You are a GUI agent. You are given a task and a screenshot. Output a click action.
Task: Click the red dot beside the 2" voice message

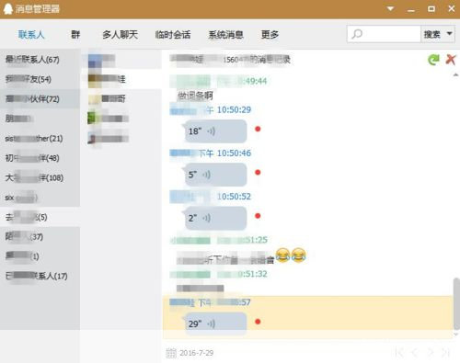(x=258, y=216)
